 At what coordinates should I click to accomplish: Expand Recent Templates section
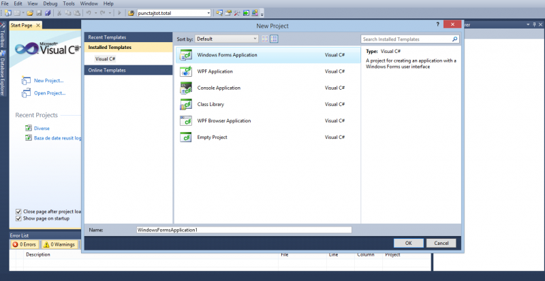[128, 37]
